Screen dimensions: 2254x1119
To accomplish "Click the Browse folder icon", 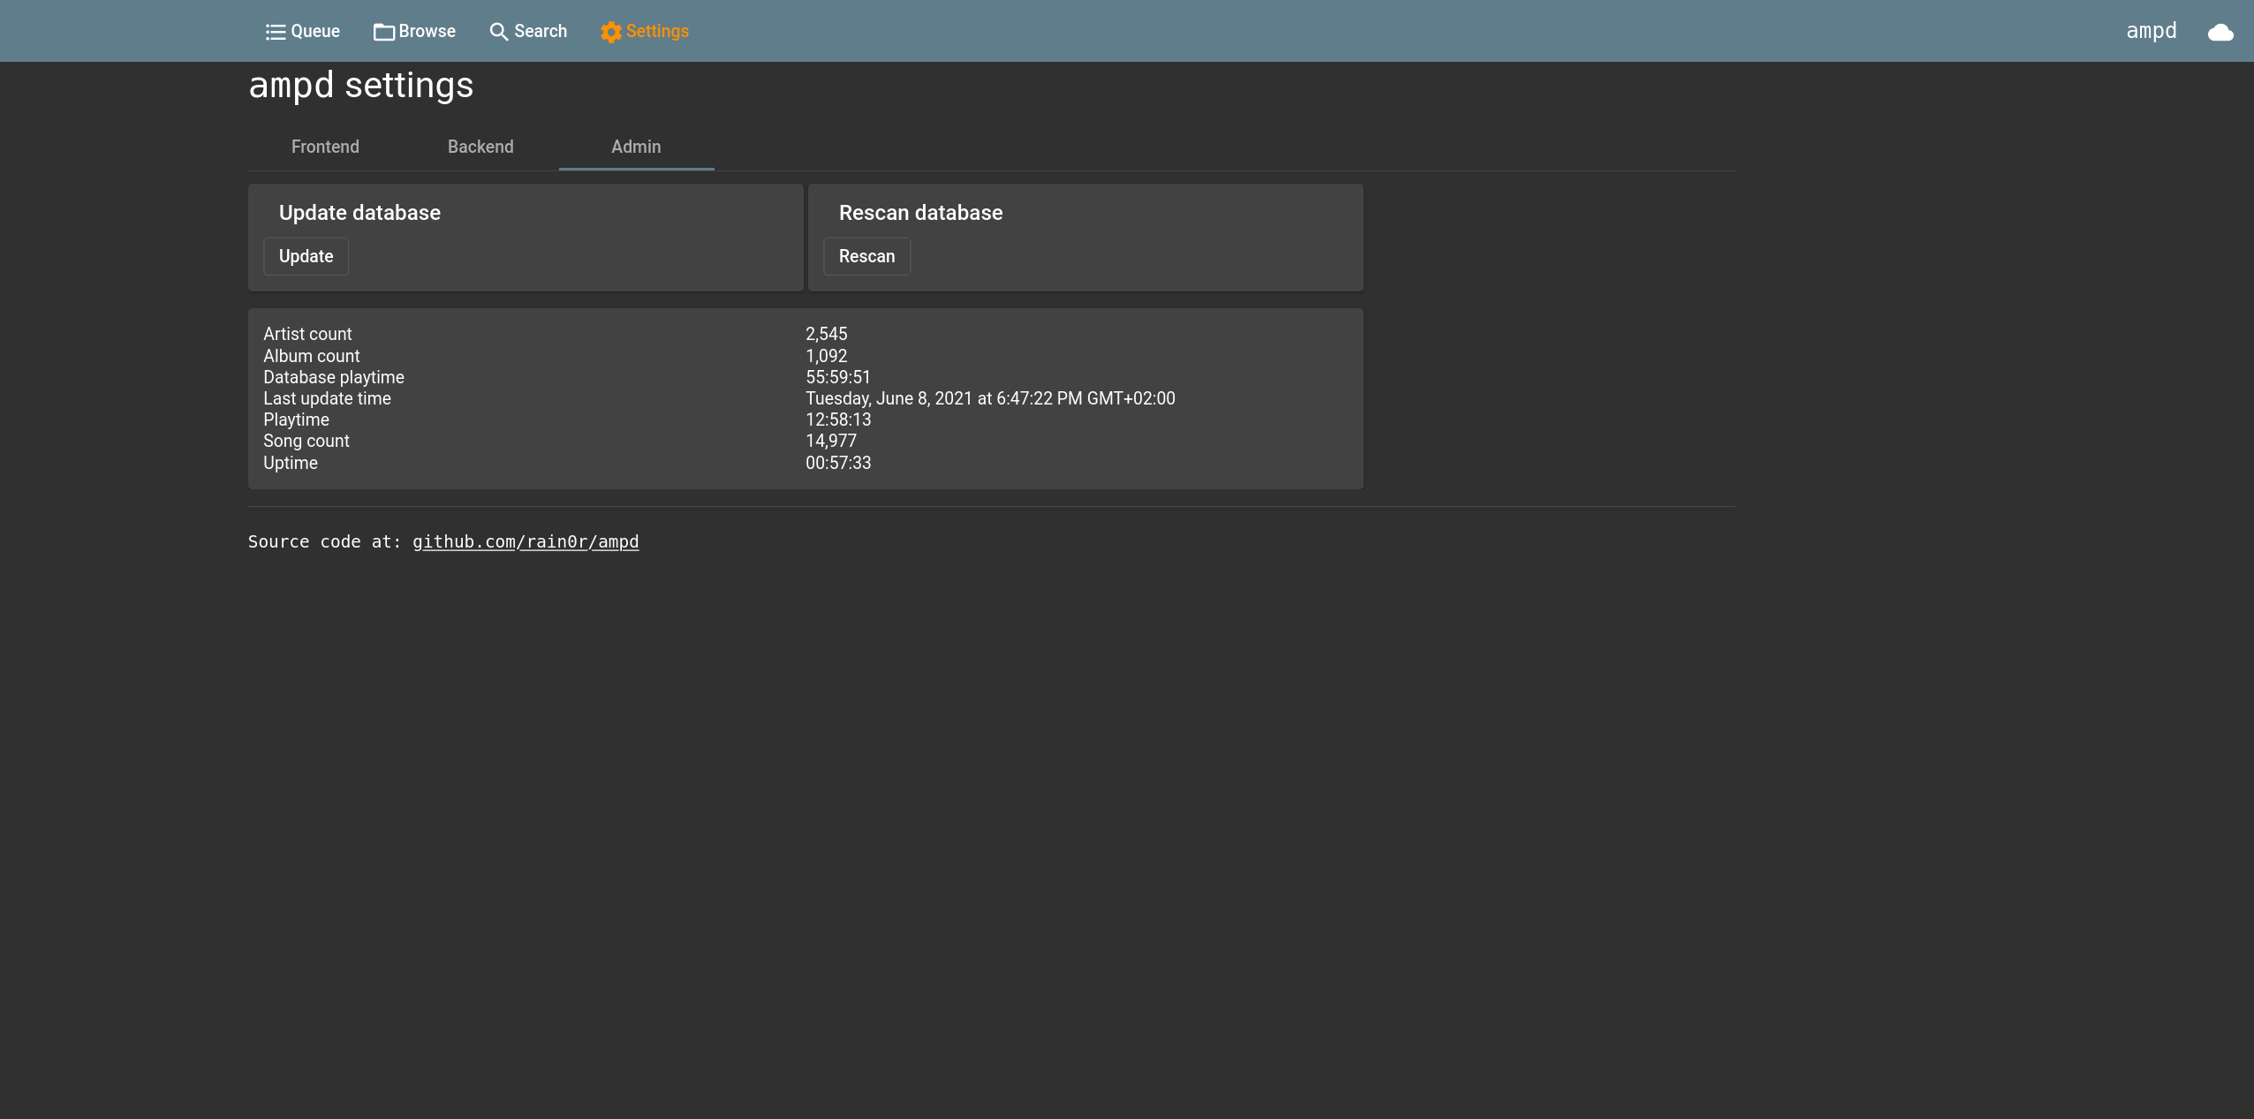I will coord(383,32).
